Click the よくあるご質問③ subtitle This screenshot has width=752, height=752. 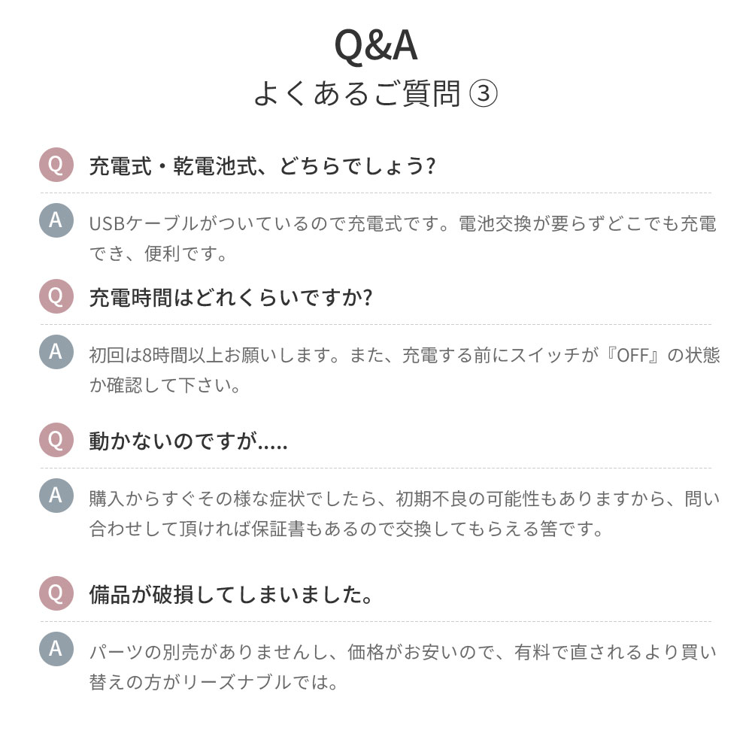point(375,93)
